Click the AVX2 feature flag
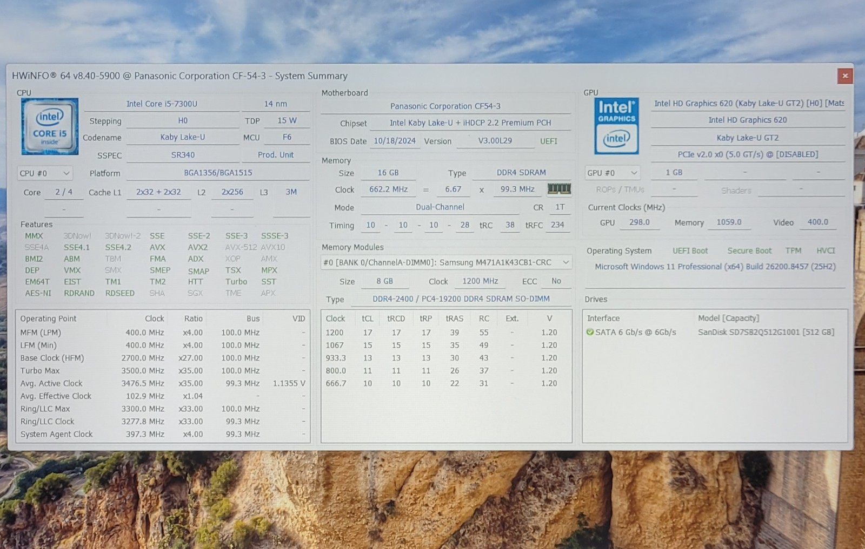 pos(198,247)
